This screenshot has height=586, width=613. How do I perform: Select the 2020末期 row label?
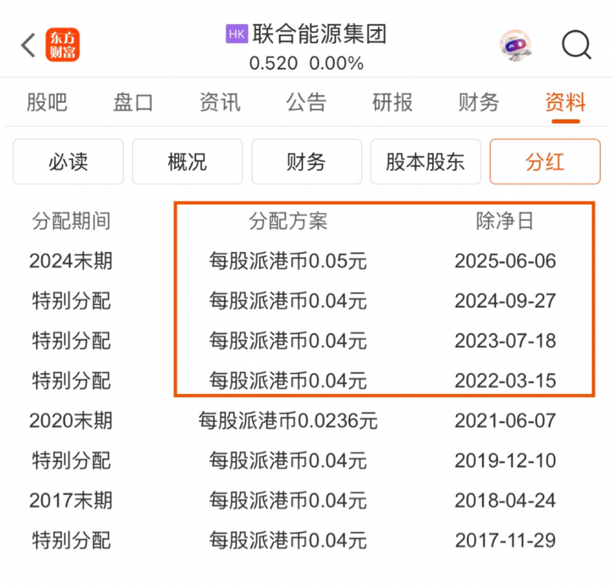(x=71, y=421)
